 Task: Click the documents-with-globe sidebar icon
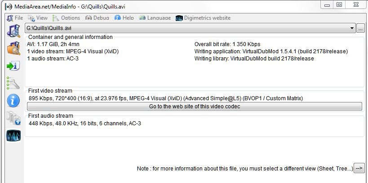(x=13, y=118)
